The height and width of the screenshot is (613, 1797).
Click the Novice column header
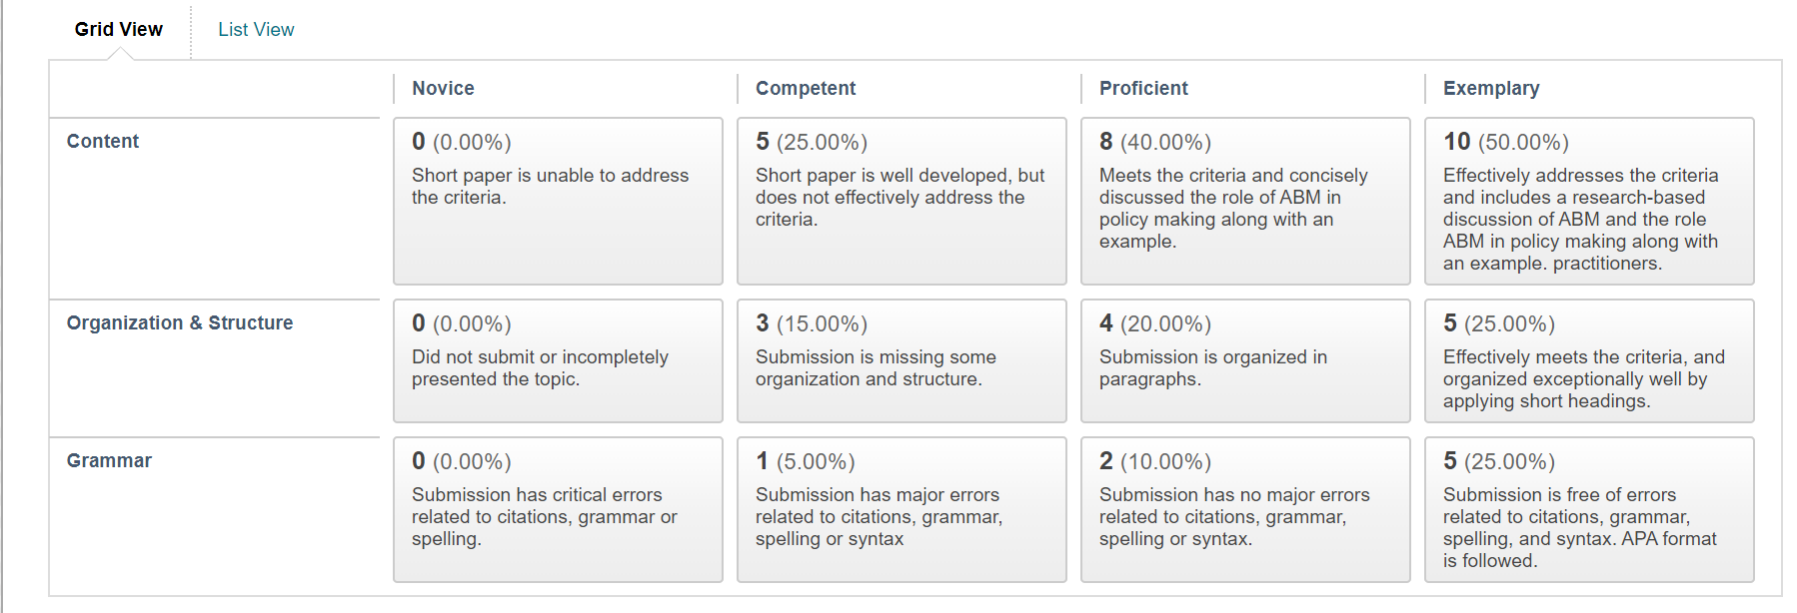click(x=443, y=88)
